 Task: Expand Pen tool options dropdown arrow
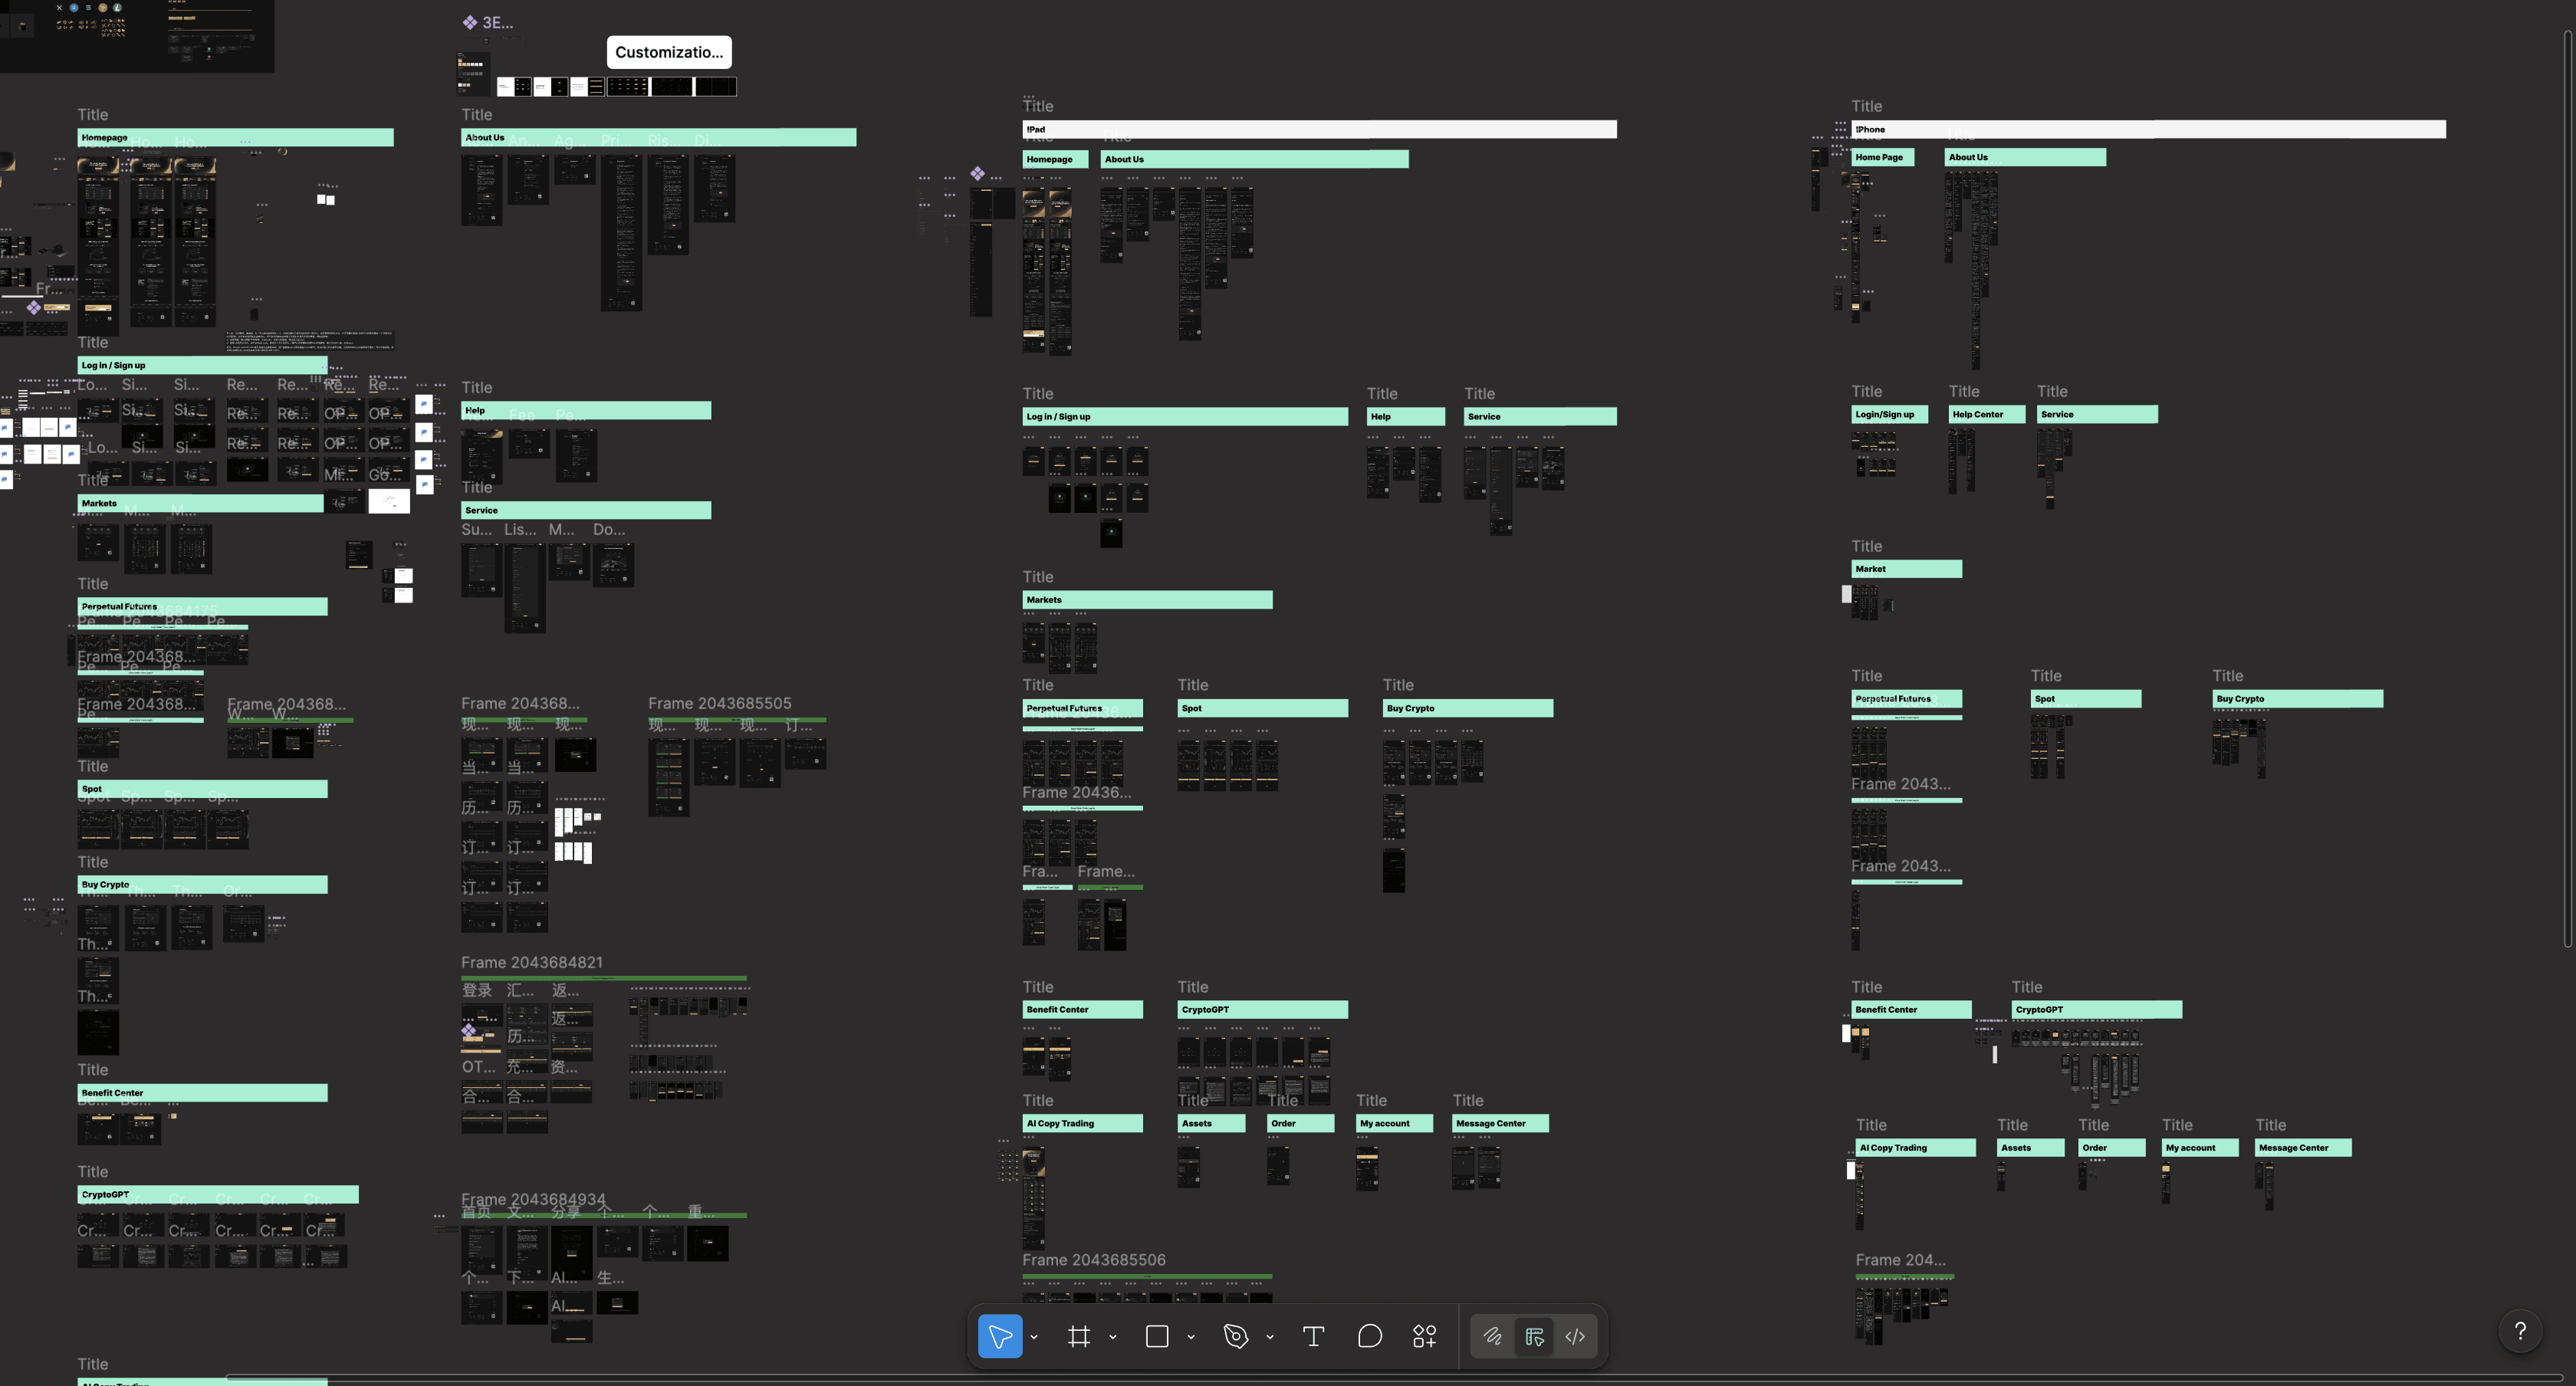[1270, 1337]
